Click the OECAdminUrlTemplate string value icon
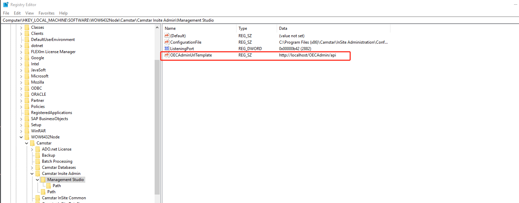Screen dimensions: 519x203 pyautogui.click(x=166, y=55)
